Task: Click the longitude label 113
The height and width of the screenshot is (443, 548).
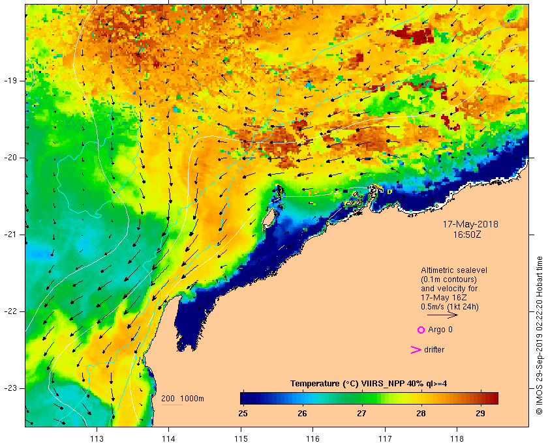Action: [97, 438]
